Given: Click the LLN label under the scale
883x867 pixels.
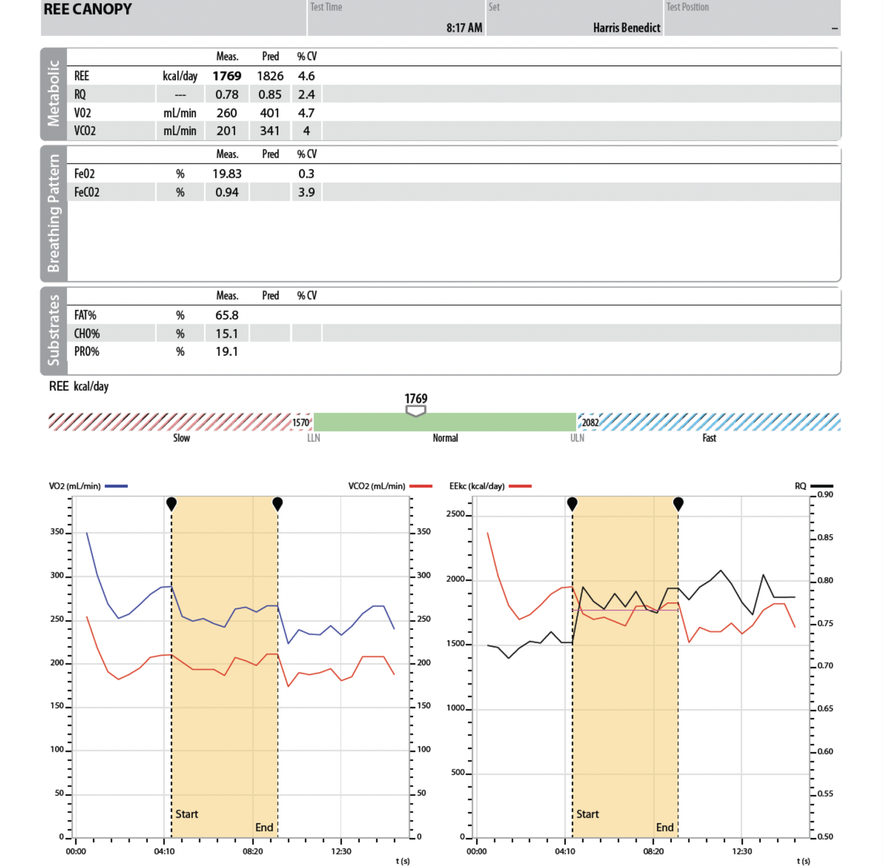Looking at the screenshot, I should 314,438.
